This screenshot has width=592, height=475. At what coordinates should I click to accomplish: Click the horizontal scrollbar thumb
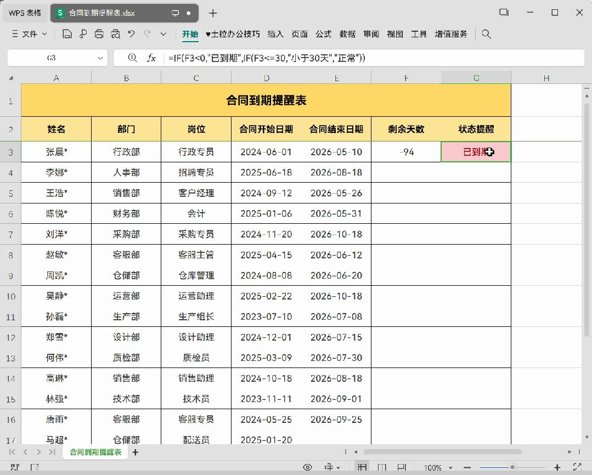pyautogui.click(x=442, y=451)
